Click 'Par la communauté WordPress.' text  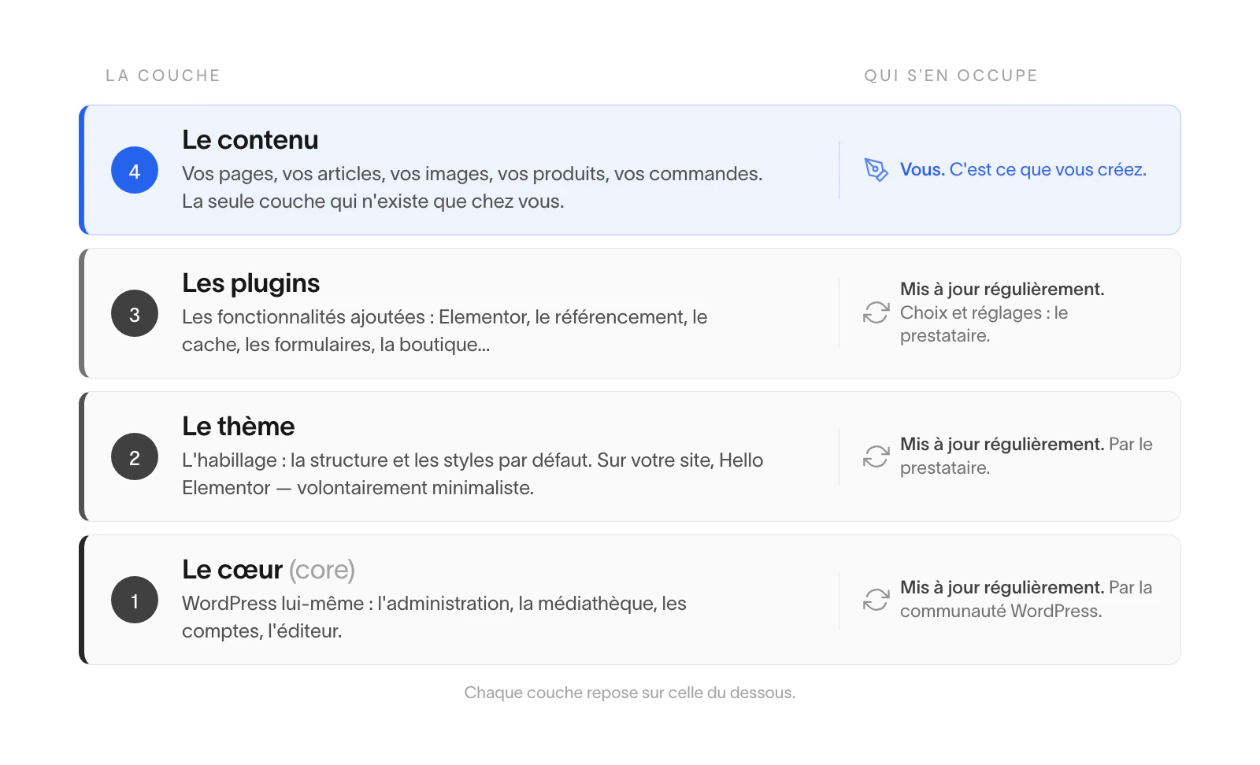pyautogui.click(x=1026, y=600)
